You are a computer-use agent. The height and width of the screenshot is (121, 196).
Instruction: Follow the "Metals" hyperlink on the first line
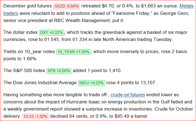point(187,6)
